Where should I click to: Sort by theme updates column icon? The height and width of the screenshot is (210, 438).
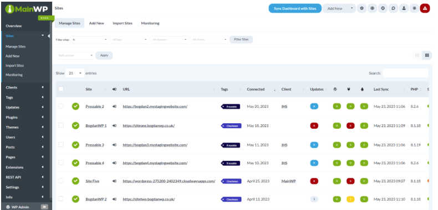point(362,90)
